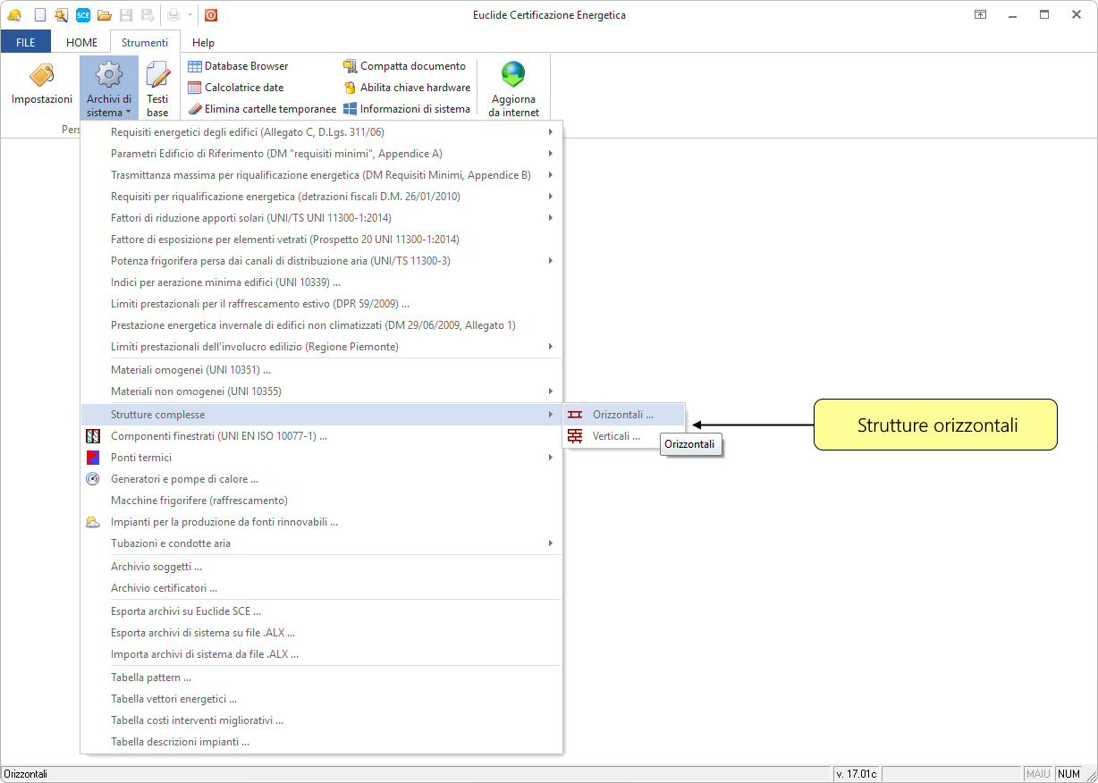Viewport: 1098px width, 783px height.
Task: Click the open folder icon in title bar
Action: tap(105, 14)
